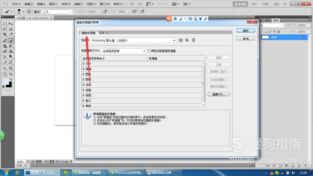
Task: Select the Healing Brush tool
Action: coord(5,41)
